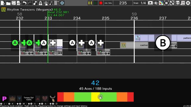
Task: Click the export remix audio icon
Action: click(x=19, y=3)
